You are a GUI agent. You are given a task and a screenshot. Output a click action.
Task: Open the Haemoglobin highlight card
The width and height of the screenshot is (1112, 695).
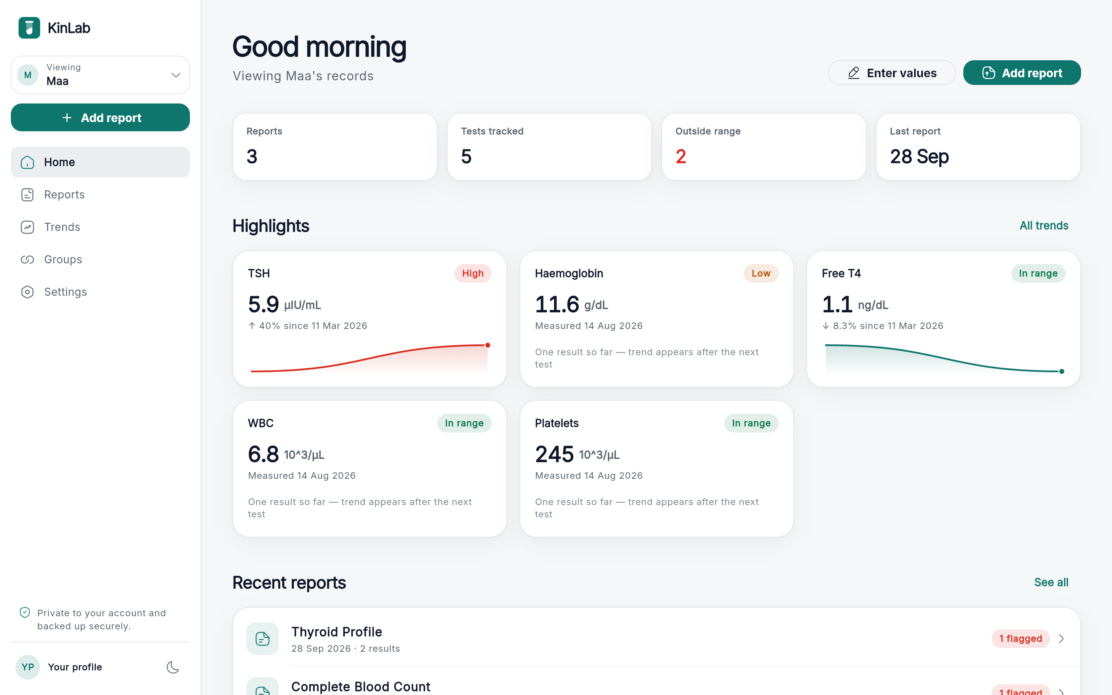point(656,319)
